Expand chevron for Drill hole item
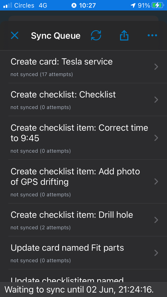Image resolution: width=167 pixels, height=297 pixels. pyautogui.click(x=156, y=220)
